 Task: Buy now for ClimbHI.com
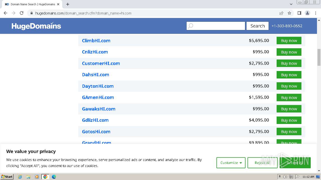click(289, 40)
